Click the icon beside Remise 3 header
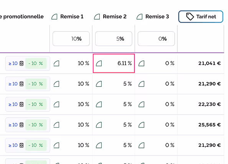 [140, 17]
